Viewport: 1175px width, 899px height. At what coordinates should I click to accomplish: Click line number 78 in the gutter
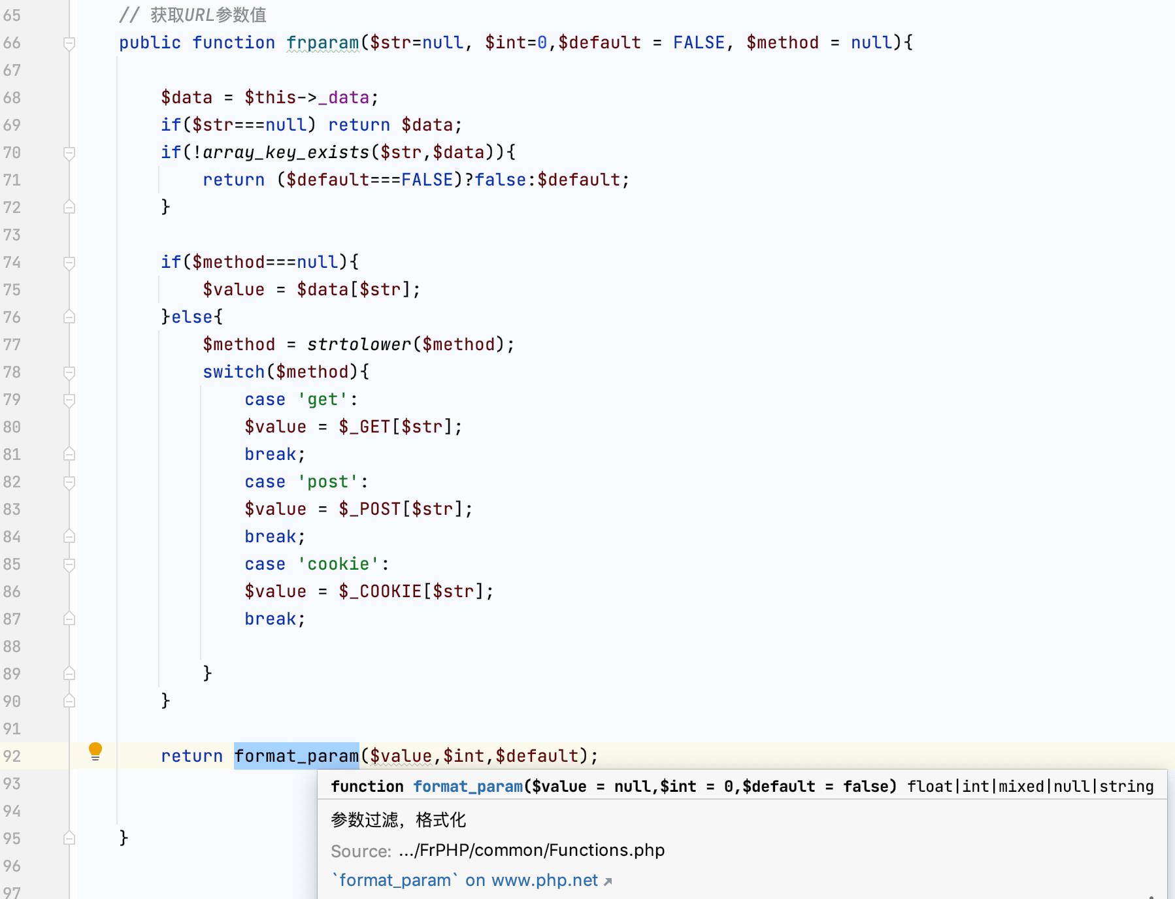tap(12, 372)
